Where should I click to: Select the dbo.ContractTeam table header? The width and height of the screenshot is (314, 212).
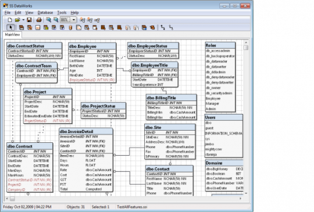[x=36, y=66]
